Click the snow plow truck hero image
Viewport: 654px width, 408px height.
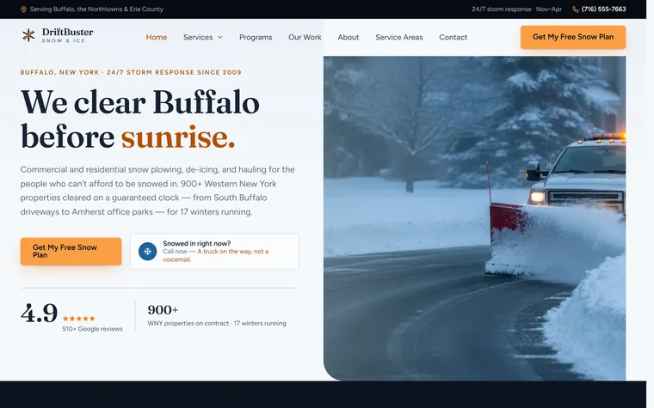tap(474, 218)
